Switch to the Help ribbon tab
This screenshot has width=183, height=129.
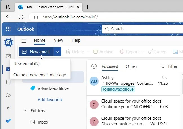tap(76, 40)
